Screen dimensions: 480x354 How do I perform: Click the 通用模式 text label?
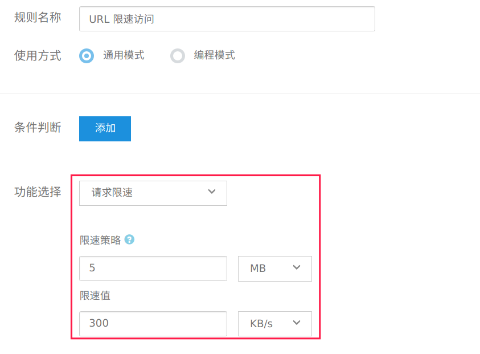[124, 55]
